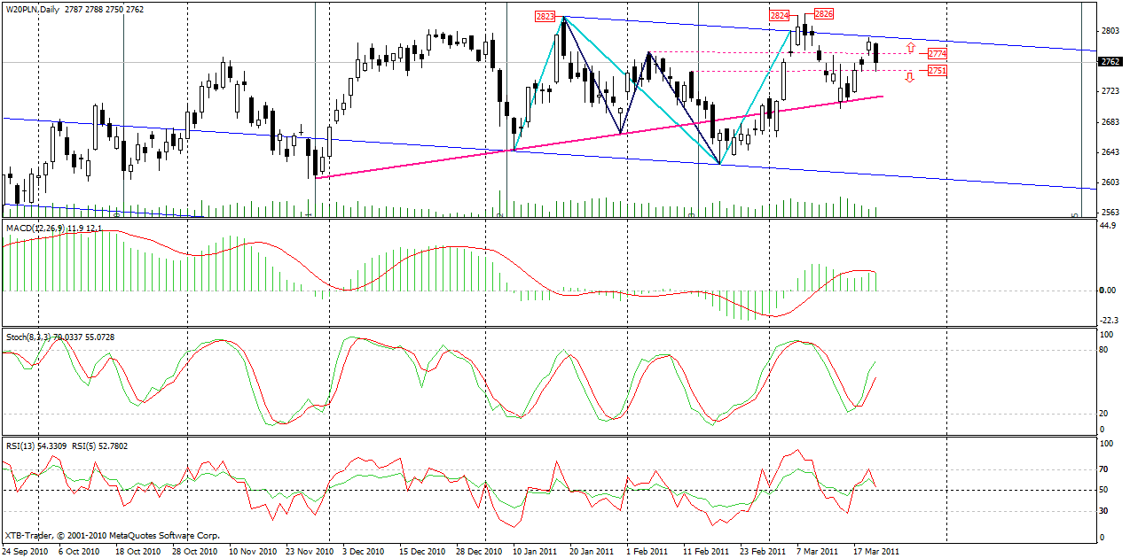The width and height of the screenshot is (1130, 558).
Task: Click the MACD 44.9 scale value
Action: click(1107, 226)
